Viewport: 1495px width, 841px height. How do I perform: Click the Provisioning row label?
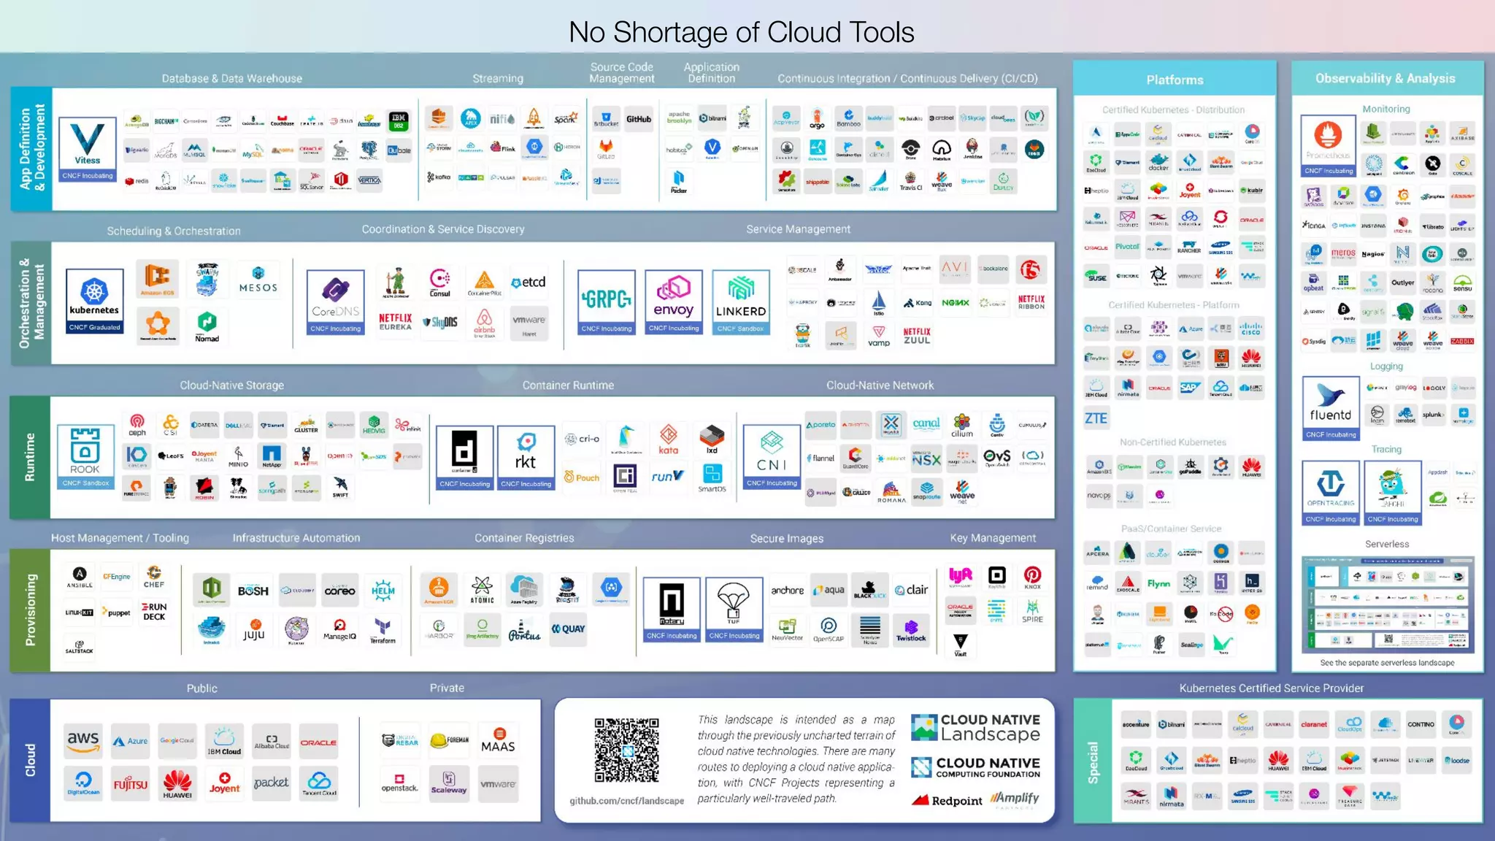[30, 610]
